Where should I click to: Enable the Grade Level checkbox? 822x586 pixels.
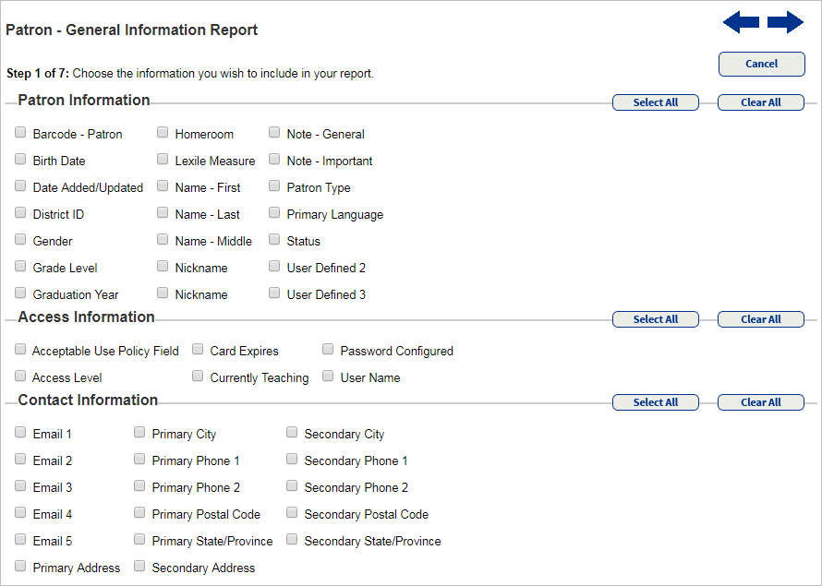tap(19, 267)
